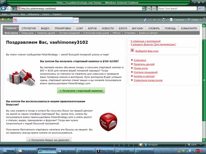Viewport: 206px width, 154px height.
Task: Click the red PokerStars dice image
Action: tap(108, 122)
